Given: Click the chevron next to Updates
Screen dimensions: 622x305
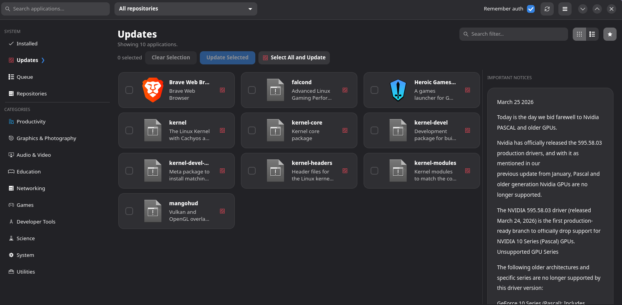Looking at the screenshot, I should point(43,60).
